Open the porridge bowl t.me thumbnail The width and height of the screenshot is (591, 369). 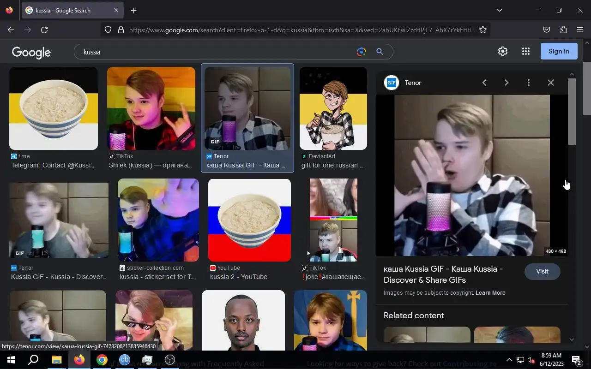pos(54,108)
